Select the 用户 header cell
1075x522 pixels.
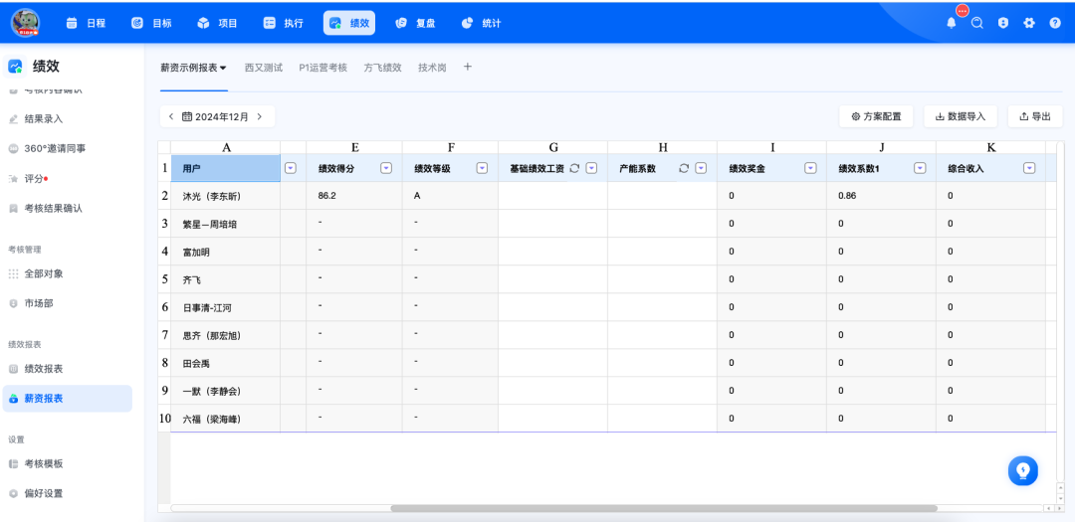226,168
